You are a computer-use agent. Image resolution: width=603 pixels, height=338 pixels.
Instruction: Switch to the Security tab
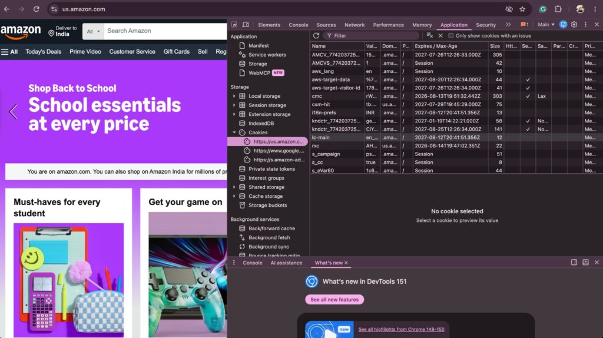pos(486,25)
